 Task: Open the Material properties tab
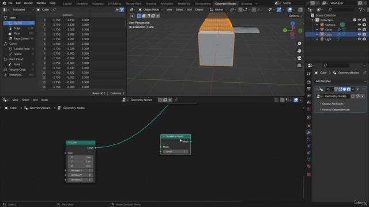[x=309, y=166]
